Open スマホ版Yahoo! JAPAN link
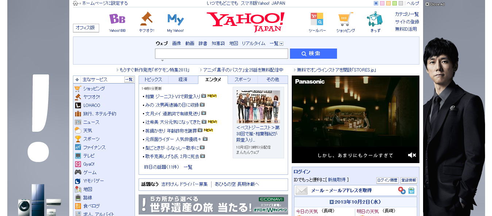The image size is (492, 216). [x=263, y=3]
